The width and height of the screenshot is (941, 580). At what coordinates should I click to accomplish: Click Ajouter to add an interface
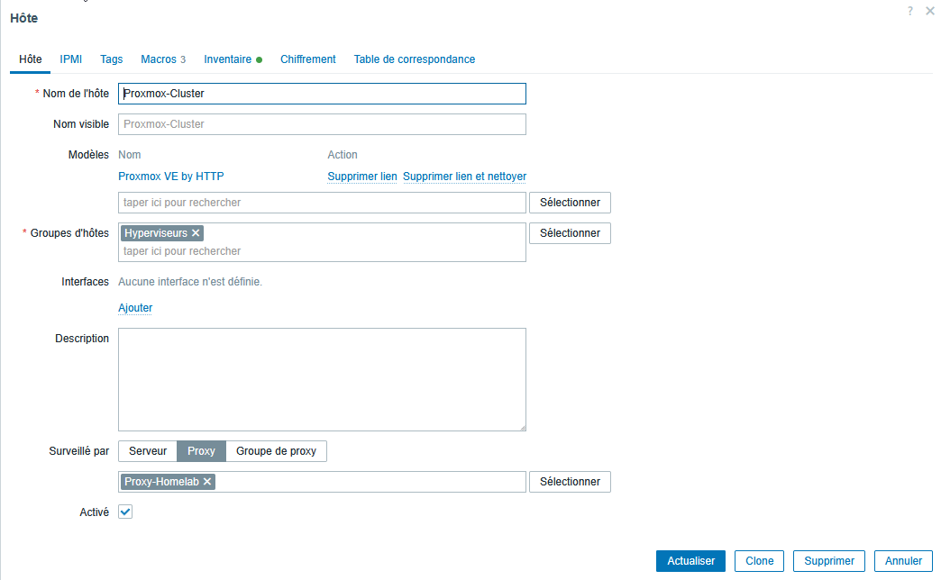pyautogui.click(x=134, y=307)
